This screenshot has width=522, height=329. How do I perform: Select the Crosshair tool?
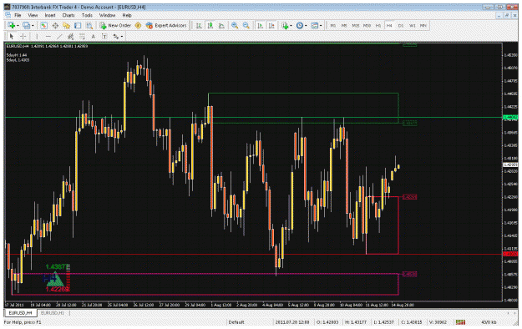(23, 36)
